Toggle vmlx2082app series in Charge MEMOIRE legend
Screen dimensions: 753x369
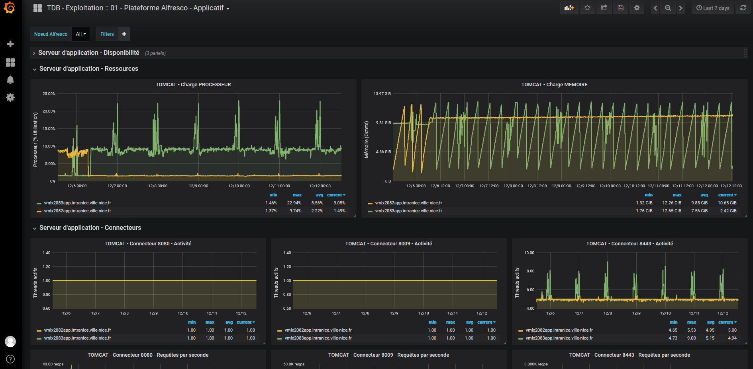click(408, 203)
